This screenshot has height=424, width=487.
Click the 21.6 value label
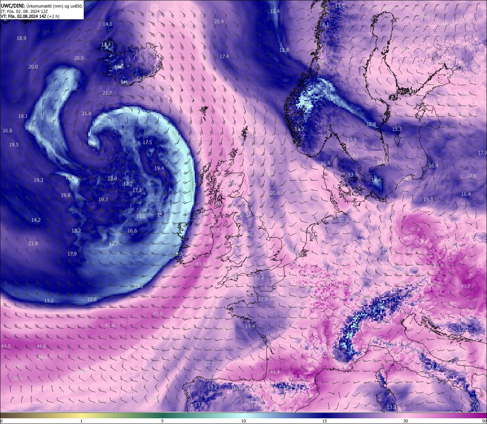coord(263,299)
